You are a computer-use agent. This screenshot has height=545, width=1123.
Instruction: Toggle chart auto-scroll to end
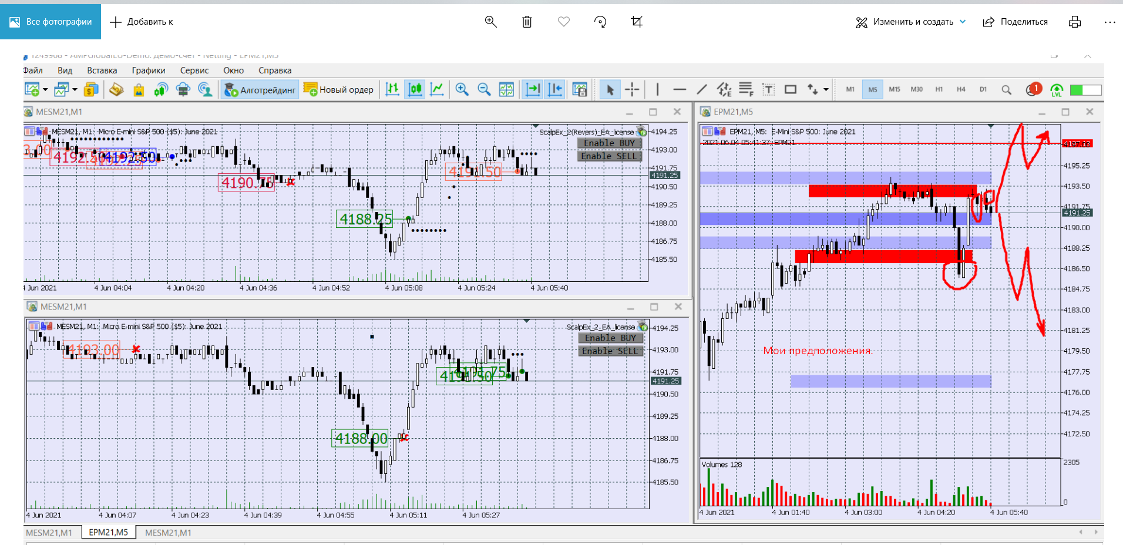click(532, 90)
